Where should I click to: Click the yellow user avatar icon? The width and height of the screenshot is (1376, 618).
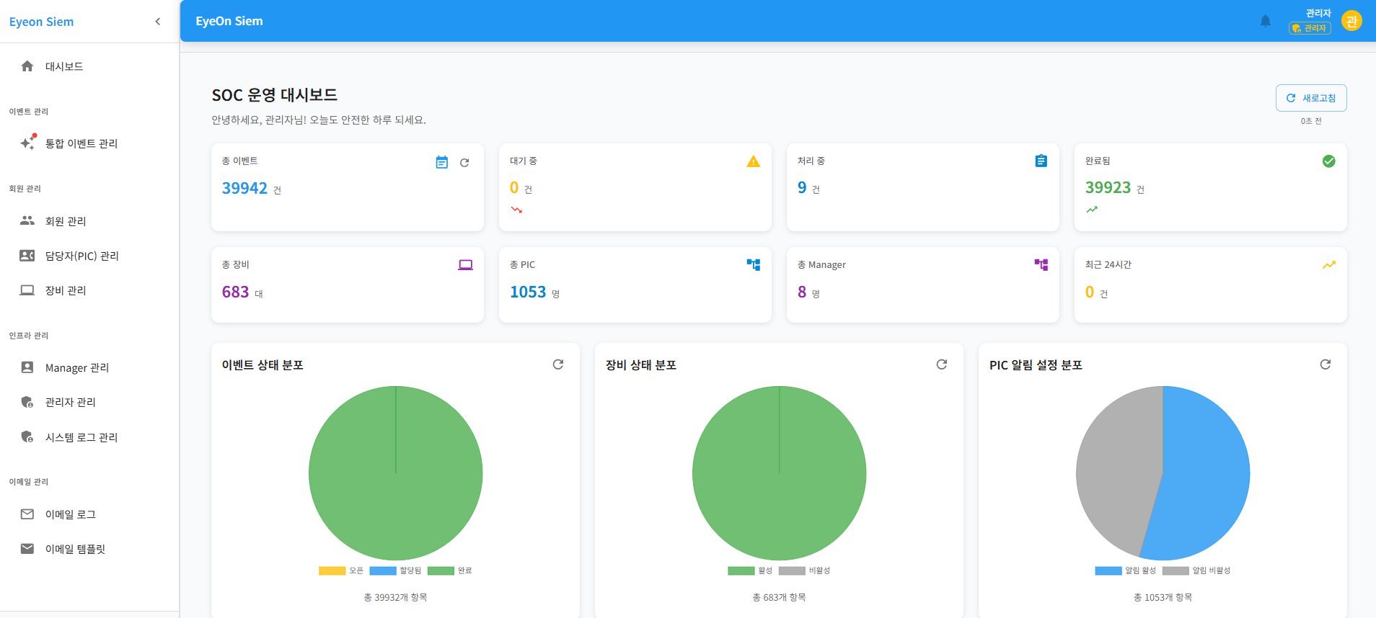tap(1351, 21)
